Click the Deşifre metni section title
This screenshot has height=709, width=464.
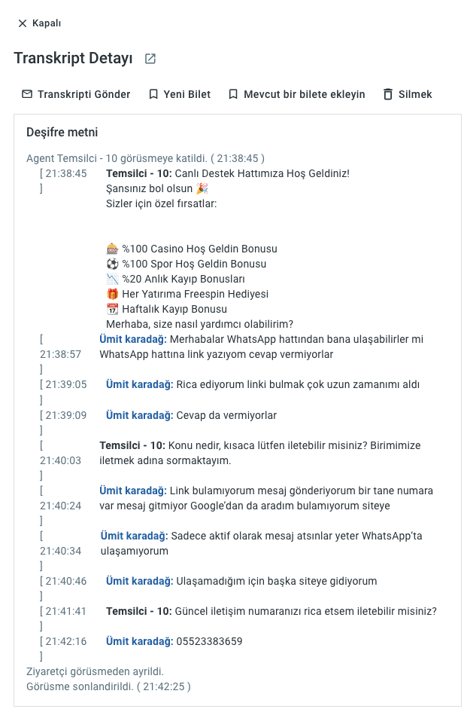tap(62, 132)
